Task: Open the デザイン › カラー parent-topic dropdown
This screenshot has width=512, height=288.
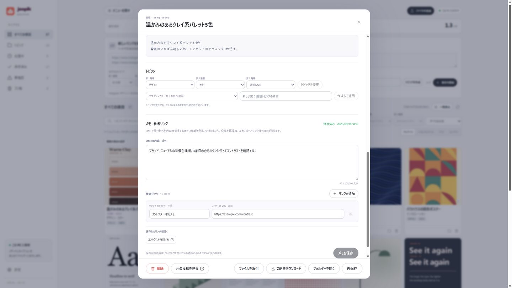Action: click(192, 96)
